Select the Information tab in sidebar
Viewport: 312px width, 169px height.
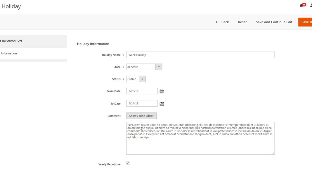tap(8, 53)
